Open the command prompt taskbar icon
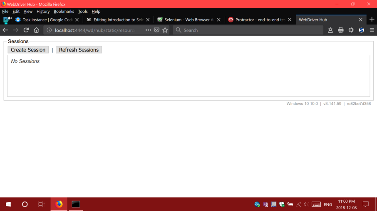 (x=76, y=204)
